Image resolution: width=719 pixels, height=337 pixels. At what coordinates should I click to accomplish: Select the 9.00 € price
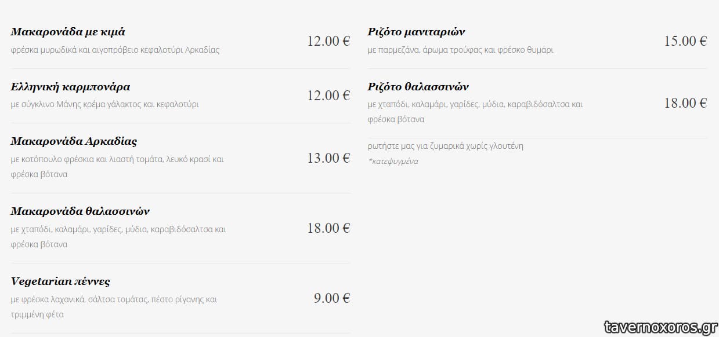[332, 298]
